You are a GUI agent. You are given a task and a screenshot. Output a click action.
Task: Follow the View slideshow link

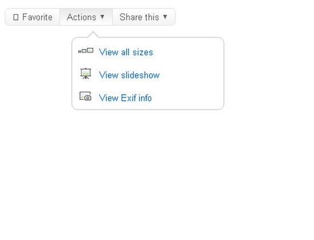[129, 75]
